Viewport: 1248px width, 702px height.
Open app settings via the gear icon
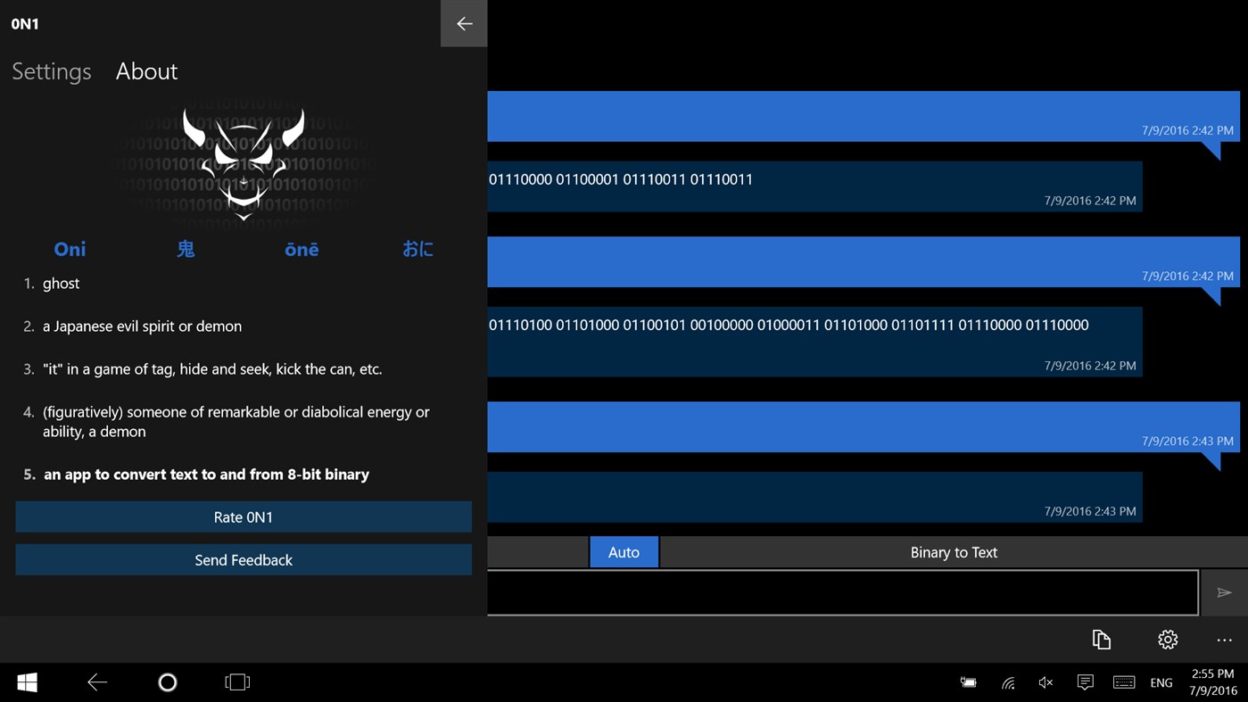pyautogui.click(x=1167, y=640)
